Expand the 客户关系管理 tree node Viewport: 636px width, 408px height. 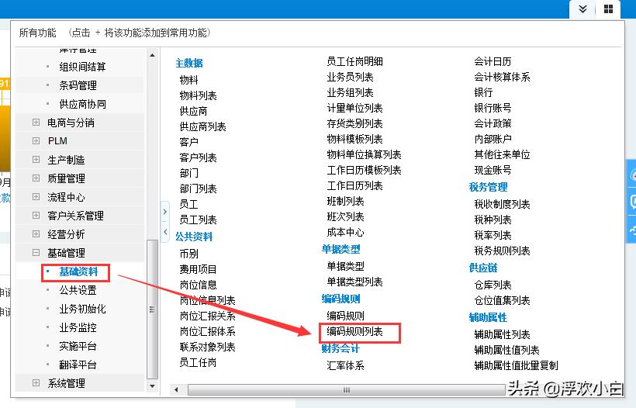coord(36,216)
